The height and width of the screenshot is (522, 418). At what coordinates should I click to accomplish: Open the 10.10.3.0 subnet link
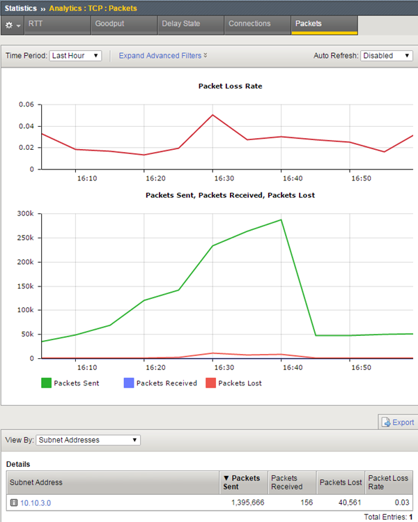(x=35, y=502)
